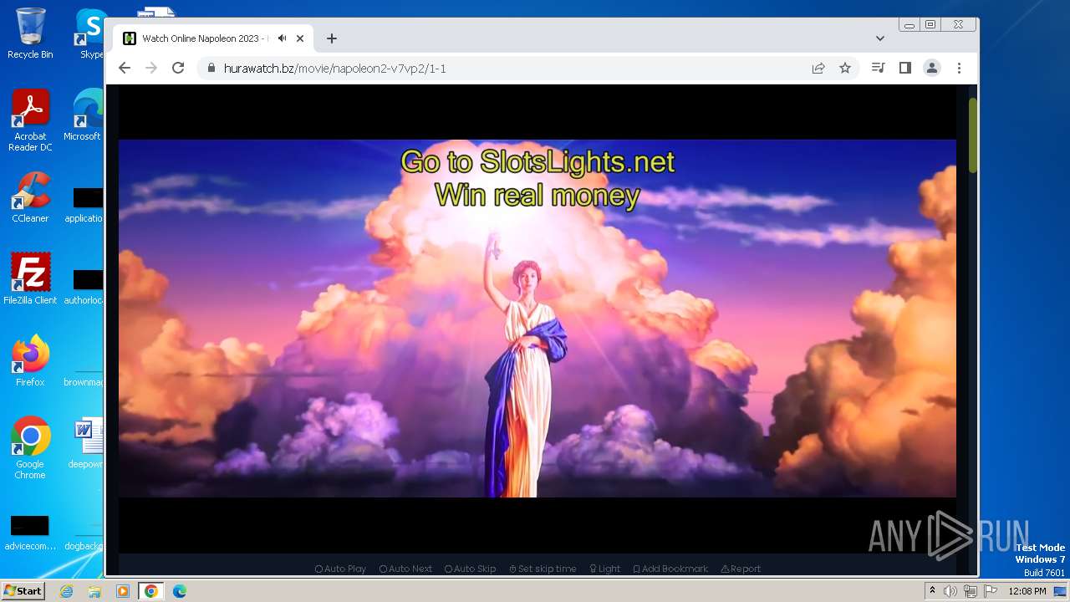The width and height of the screenshot is (1070, 602).
Task: Open the Chrome profile avatar
Action: (x=932, y=69)
